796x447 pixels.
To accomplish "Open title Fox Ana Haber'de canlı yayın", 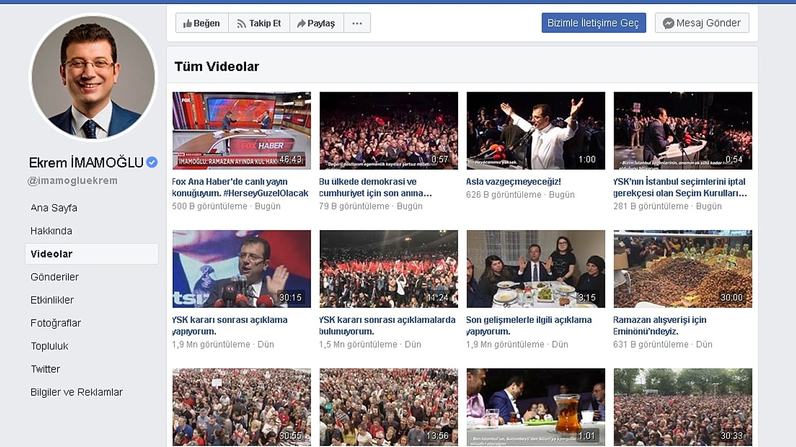I will (240, 187).
